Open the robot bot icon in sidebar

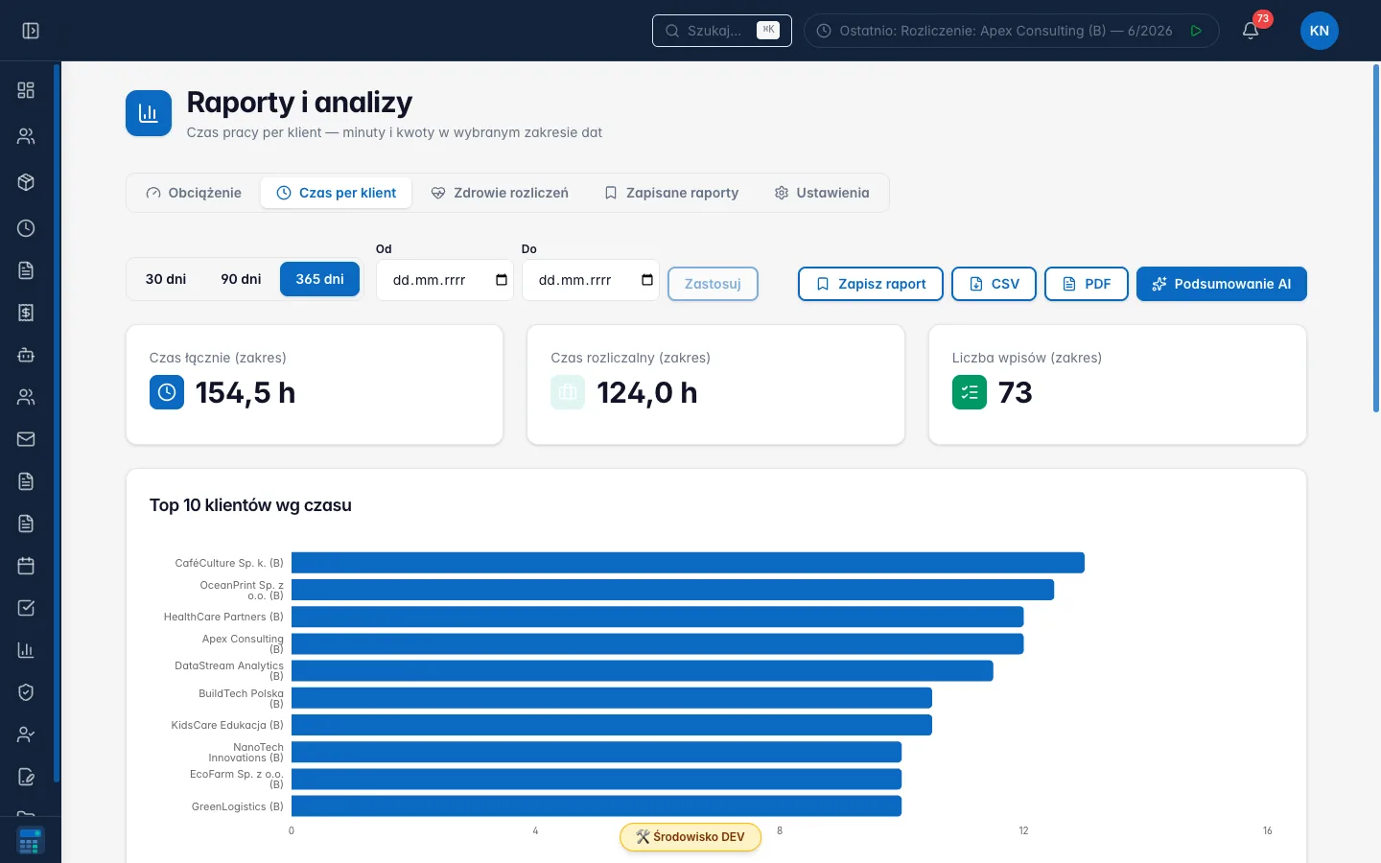[x=26, y=355]
